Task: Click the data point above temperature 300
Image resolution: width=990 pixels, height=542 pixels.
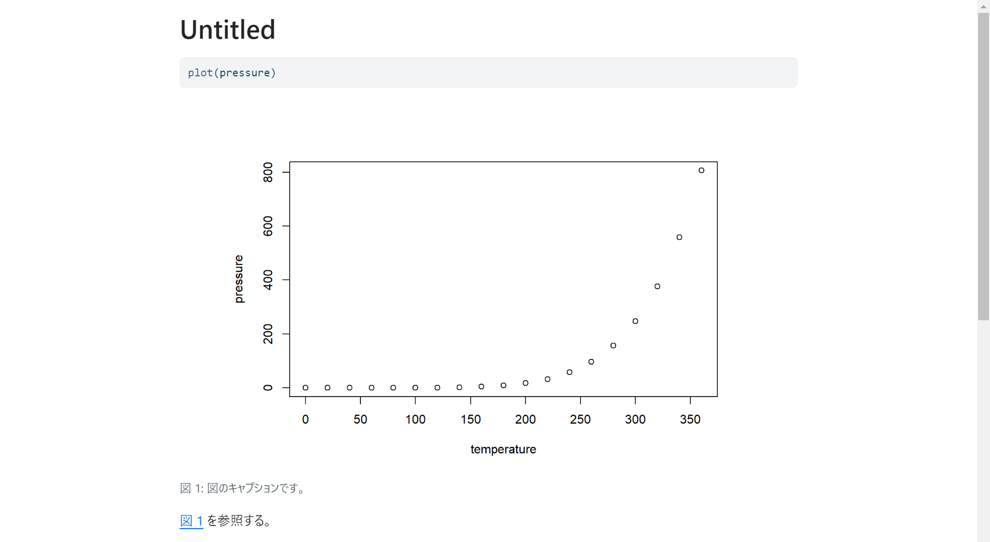Action: [x=635, y=321]
